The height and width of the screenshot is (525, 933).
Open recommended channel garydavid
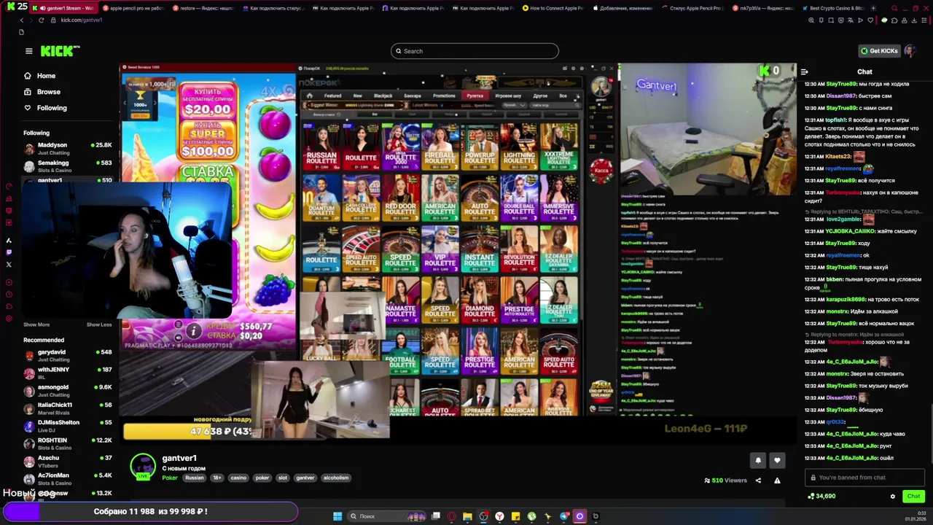[67, 355]
